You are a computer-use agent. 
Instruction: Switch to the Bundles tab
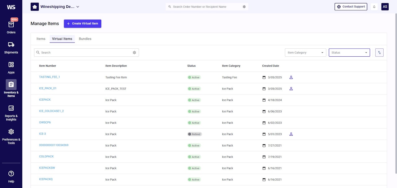click(85, 39)
